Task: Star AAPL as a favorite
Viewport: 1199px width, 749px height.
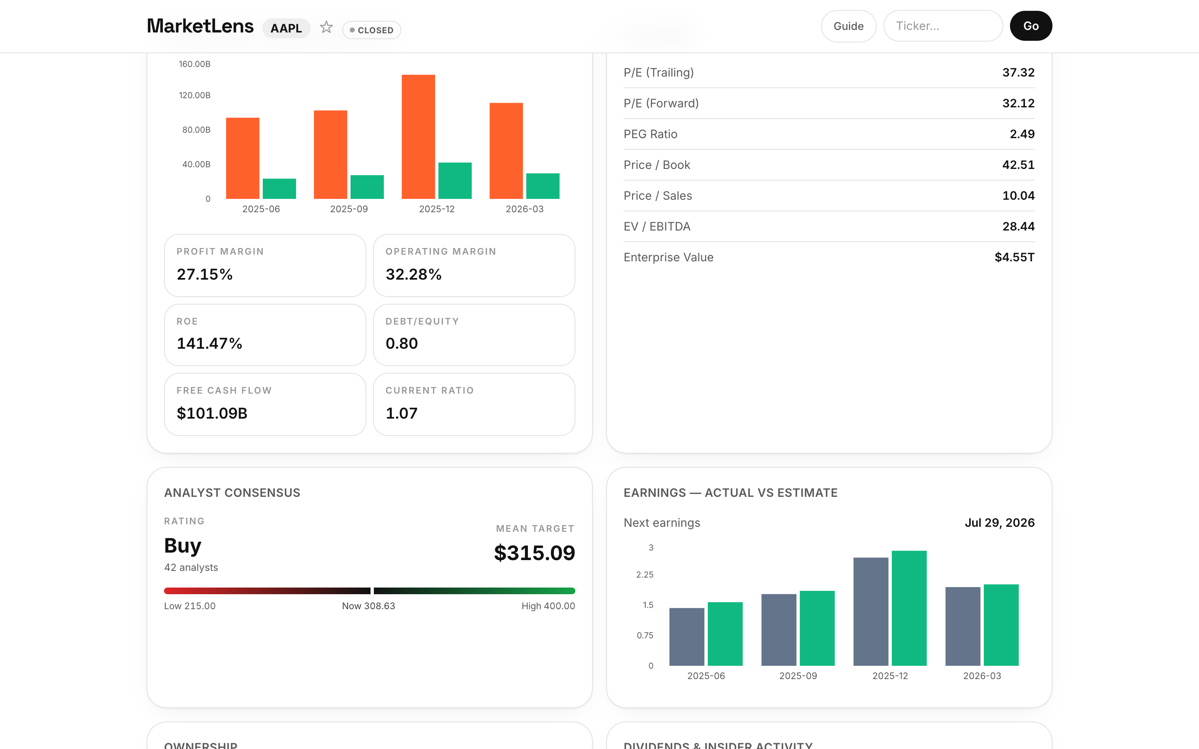Action: (x=326, y=27)
